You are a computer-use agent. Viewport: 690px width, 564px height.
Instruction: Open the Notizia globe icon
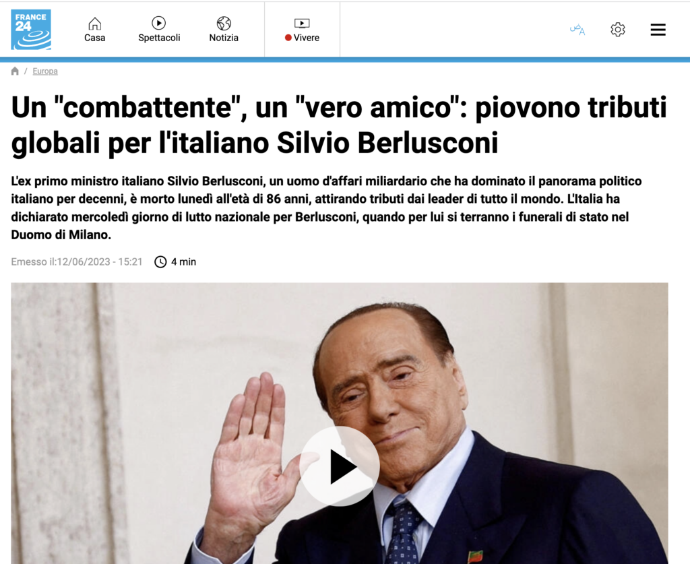coord(224,23)
